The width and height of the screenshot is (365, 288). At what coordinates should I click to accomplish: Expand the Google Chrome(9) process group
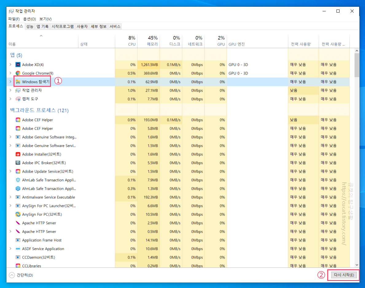(x=10, y=73)
